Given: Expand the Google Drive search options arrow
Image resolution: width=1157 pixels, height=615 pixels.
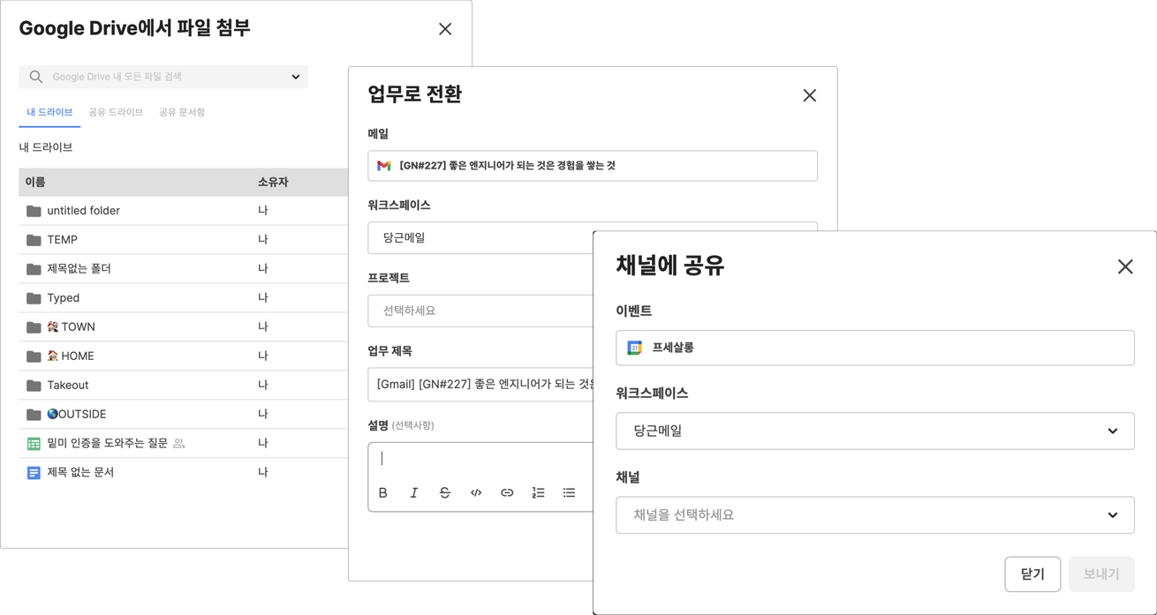Looking at the screenshot, I should (x=295, y=77).
